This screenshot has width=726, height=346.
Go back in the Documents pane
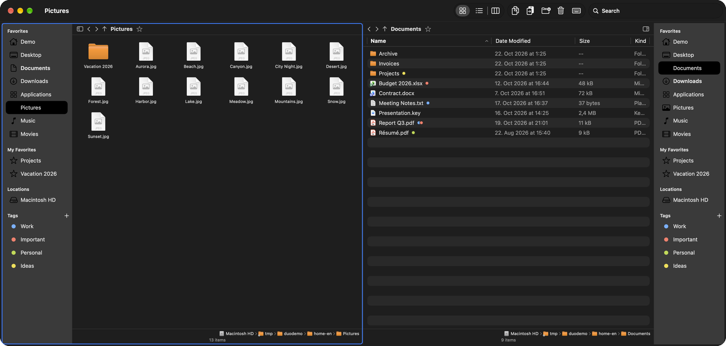[x=369, y=29]
